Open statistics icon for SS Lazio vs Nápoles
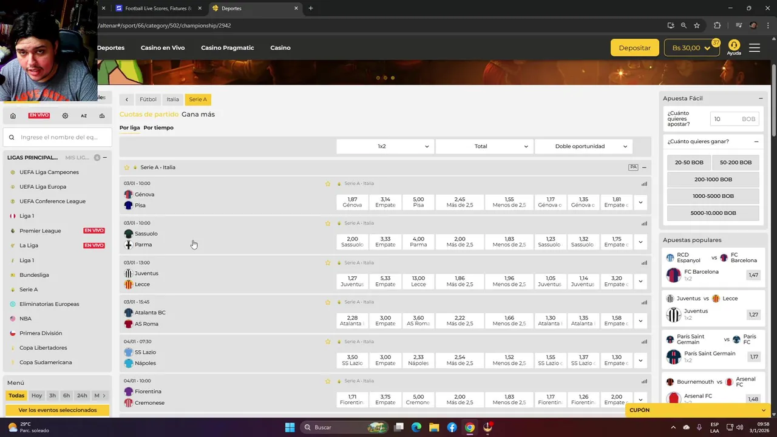This screenshot has width=777, height=437. (644, 342)
